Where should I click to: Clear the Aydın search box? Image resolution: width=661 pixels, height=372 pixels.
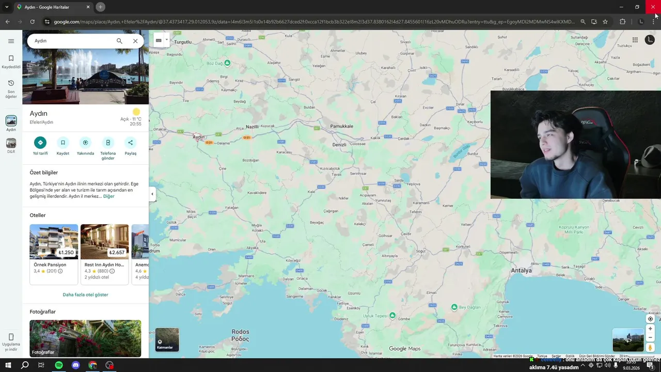point(135,41)
